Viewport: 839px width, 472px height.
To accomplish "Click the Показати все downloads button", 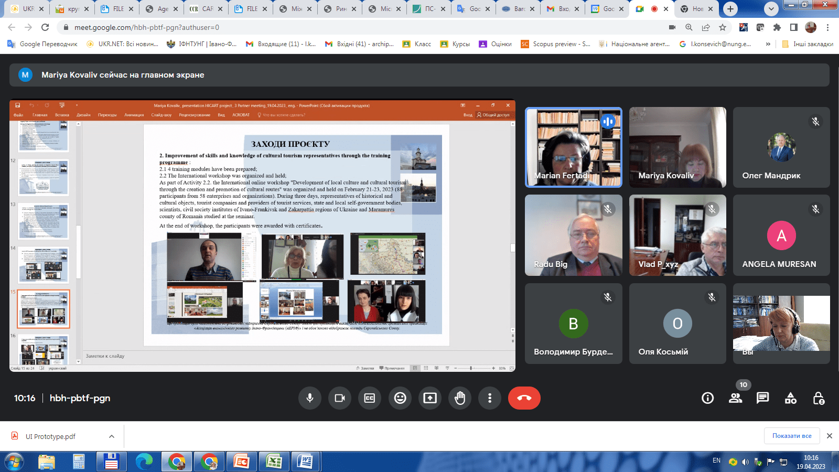I will [791, 436].
